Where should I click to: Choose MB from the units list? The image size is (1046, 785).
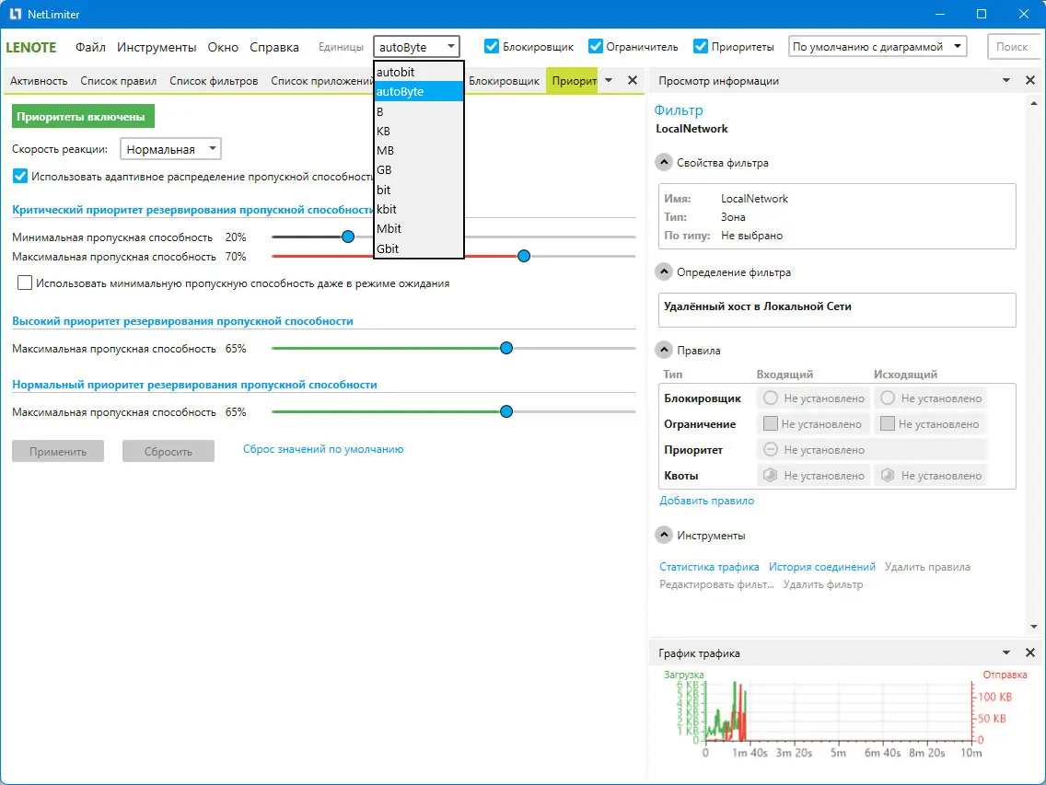419,150
